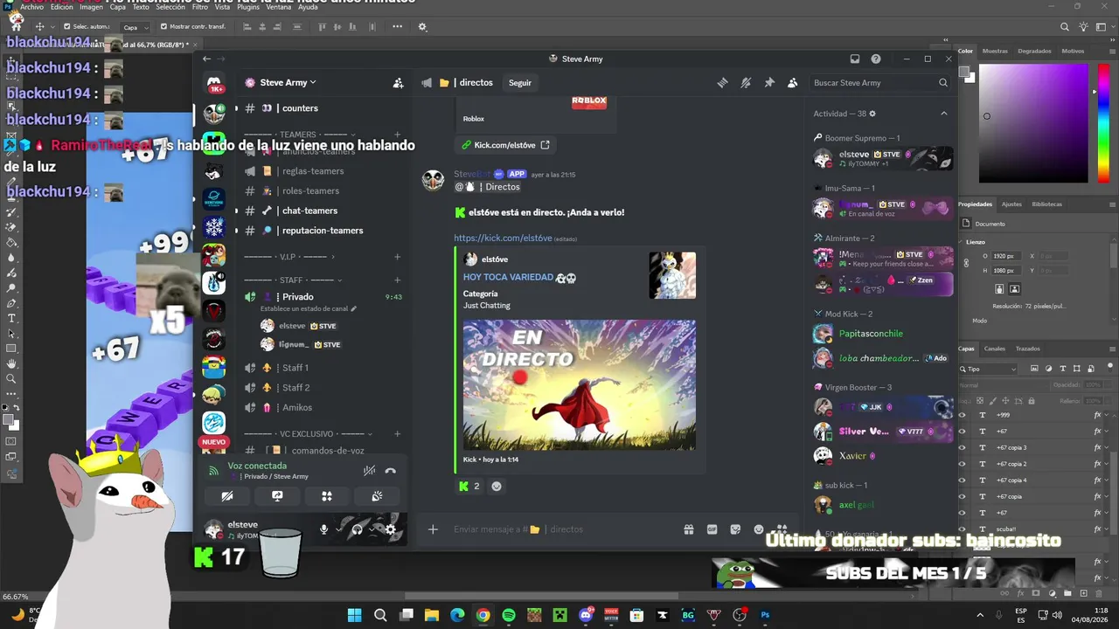Open Photoshop Filtro menu
1119x629 pixels.
pos(200,7)
